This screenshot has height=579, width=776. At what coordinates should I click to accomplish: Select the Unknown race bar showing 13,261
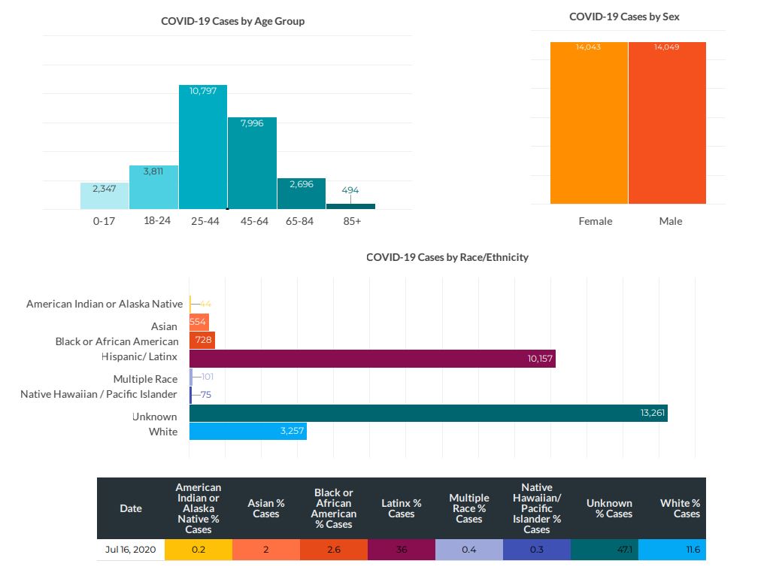point(428,414)
